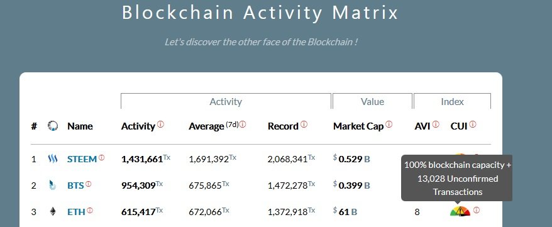This screenshot has height=227, width=552.
Task: Sort table by Market Cap column
Action: pos(358,126)
